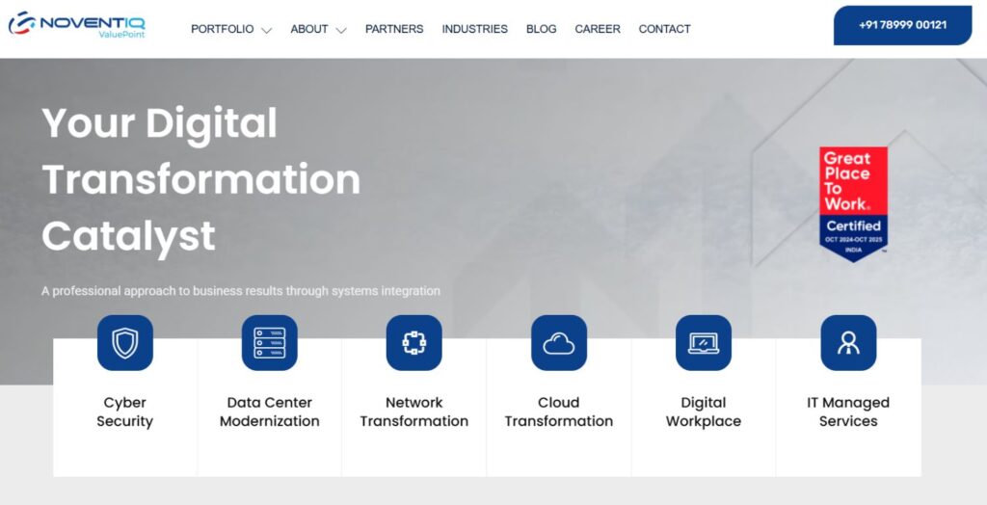Open the PORTFOLIO menu item
This screenshot has width=987, height=505.
(x=223, y=29)
